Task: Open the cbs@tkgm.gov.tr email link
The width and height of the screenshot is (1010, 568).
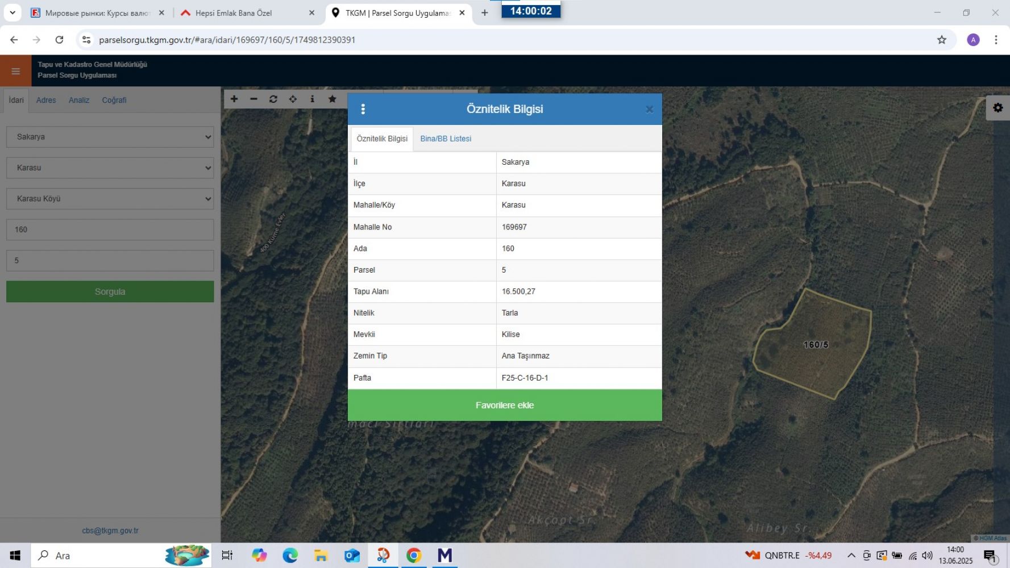Action: [110, 531]
